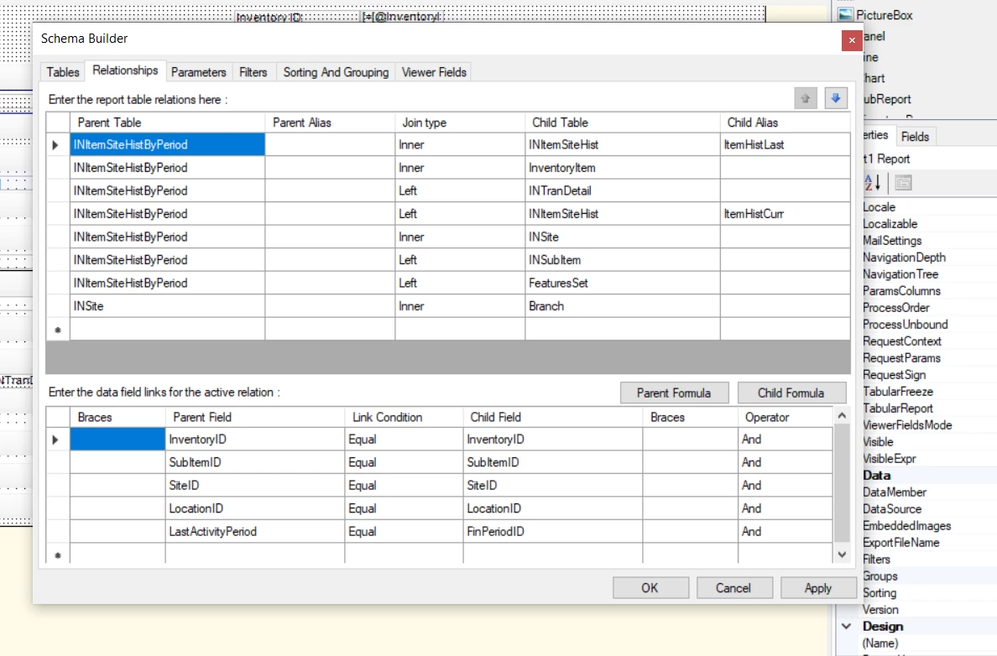Click new-row asterisk in relations grid

(57, 330)
